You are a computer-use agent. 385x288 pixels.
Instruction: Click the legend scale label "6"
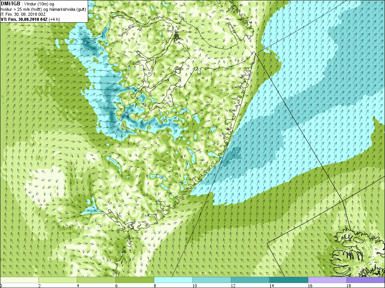[116, 286]
